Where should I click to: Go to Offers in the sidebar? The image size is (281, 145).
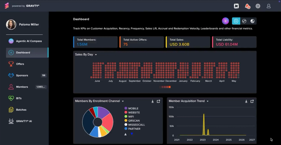(x=27, y=64)
